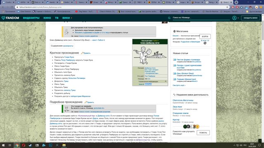Image resolution: width=264 pixels, height=148 pixels.
Task: Click the quest infobox Vault Boy image
Action: [150, 55]
